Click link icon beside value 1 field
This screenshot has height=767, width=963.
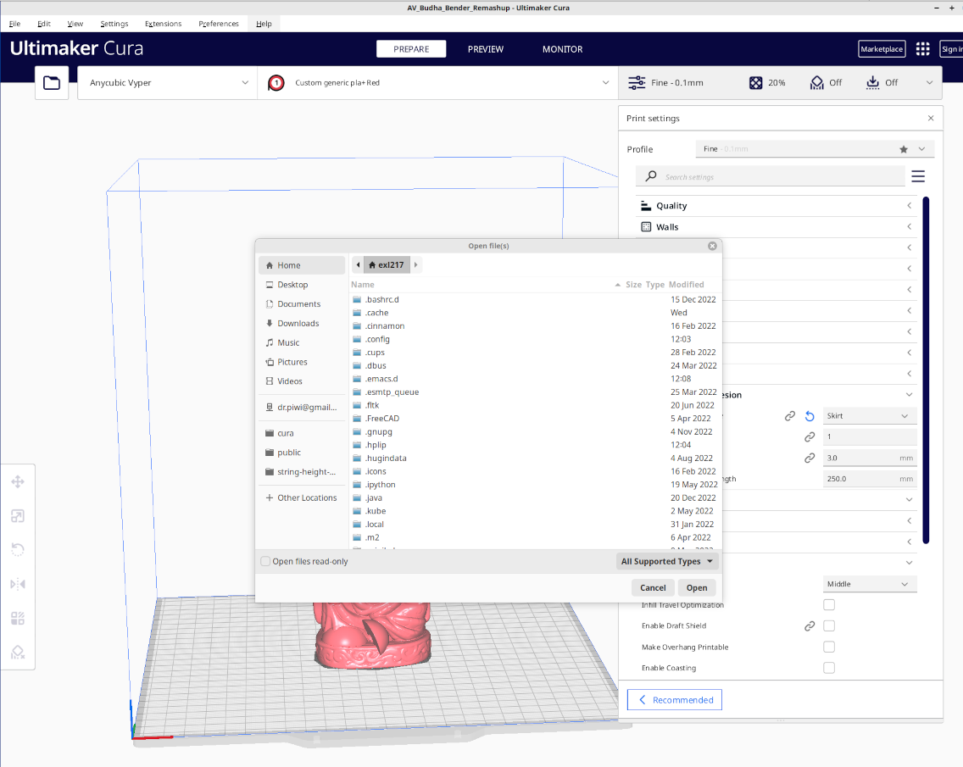pos(810,437)
